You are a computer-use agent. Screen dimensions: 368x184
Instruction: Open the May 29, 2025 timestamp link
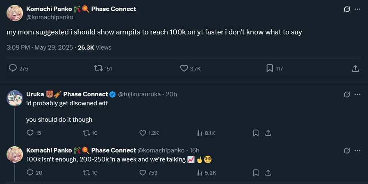(x=54, y=48)
